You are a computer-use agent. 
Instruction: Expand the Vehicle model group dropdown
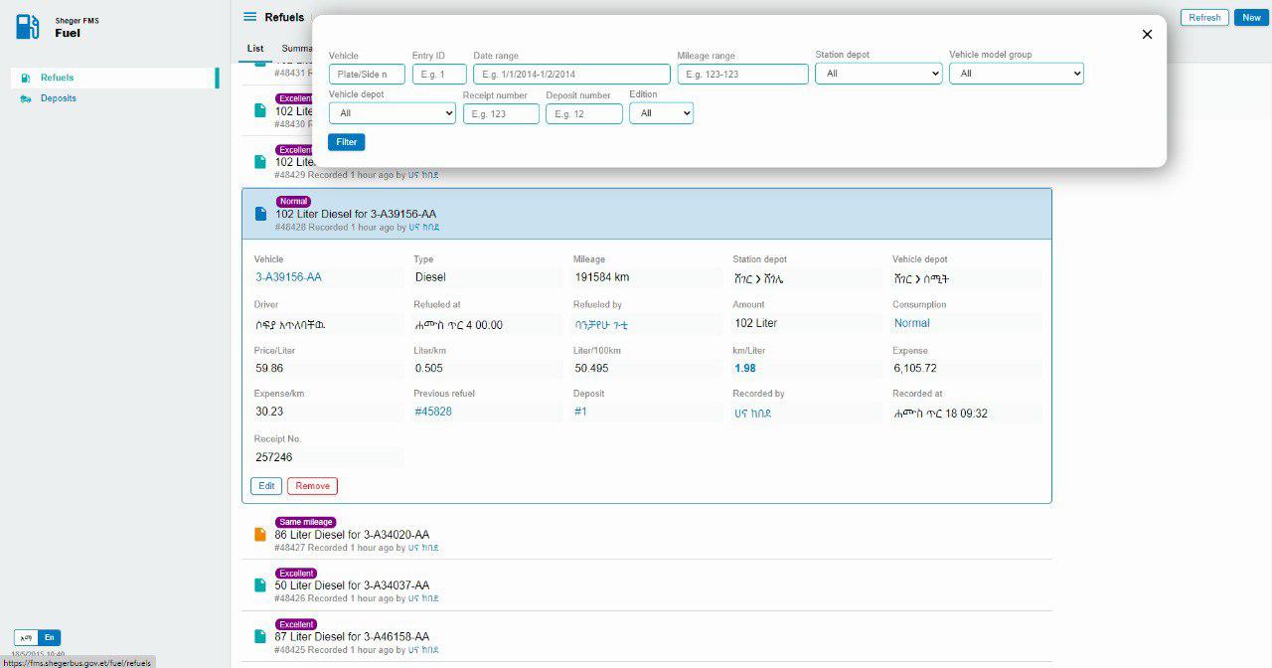tap(1016, 73)
